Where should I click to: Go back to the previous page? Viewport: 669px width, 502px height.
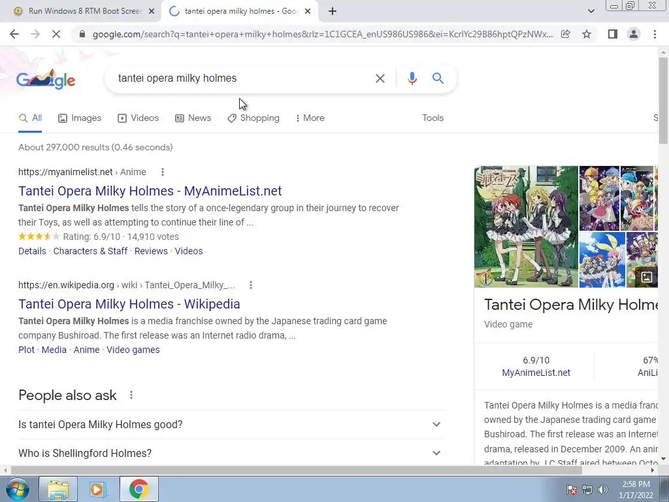pos(14,34)
